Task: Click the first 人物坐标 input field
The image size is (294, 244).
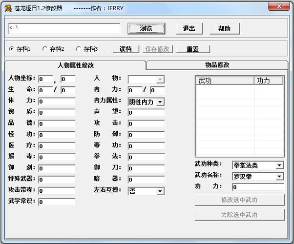Action: tap(45, 79)
